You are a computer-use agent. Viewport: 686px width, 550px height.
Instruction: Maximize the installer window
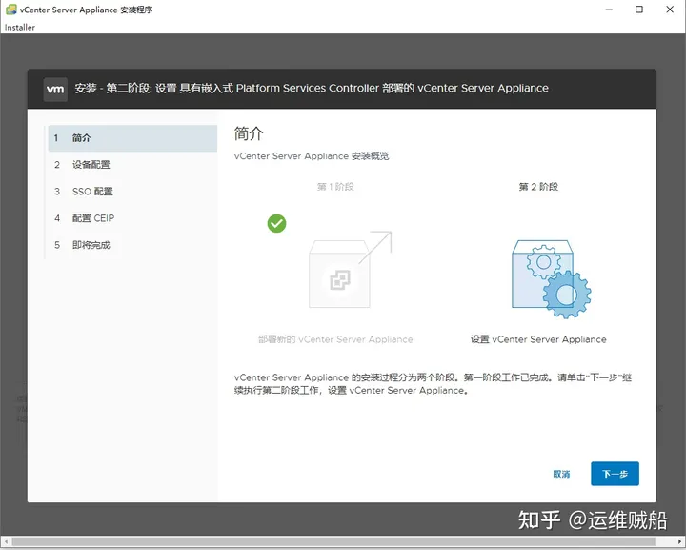tap(638, 10)
